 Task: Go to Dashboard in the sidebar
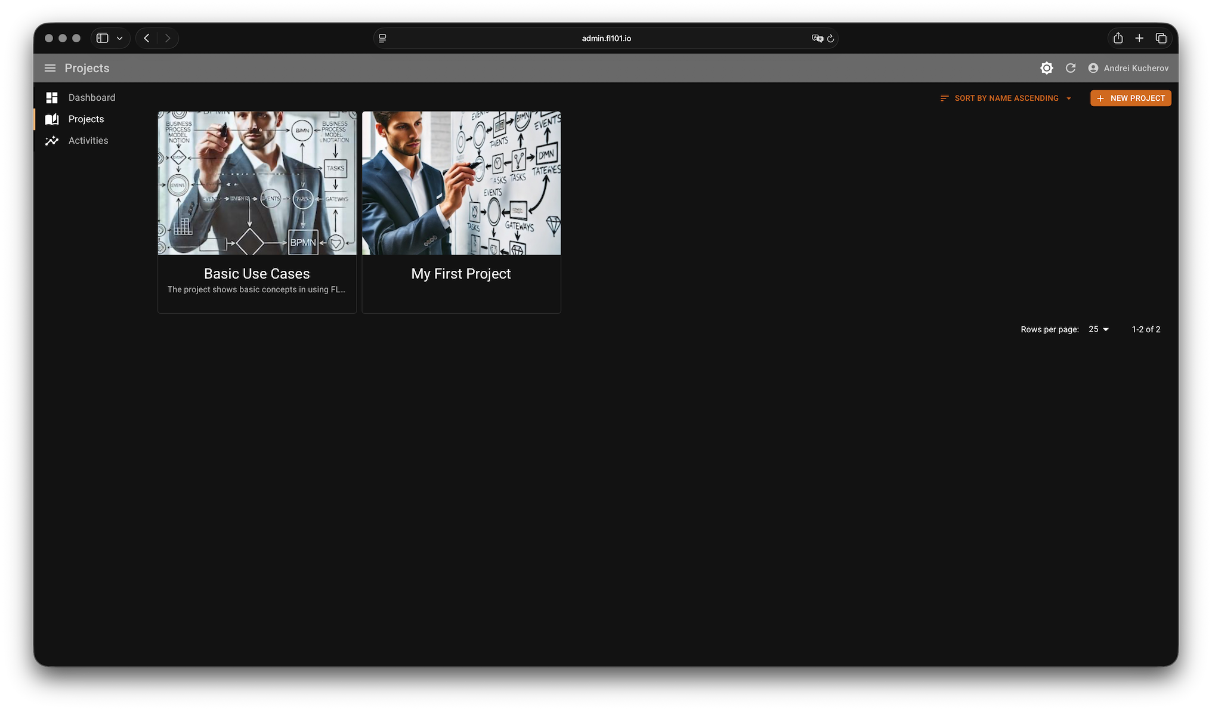[91, 97]
